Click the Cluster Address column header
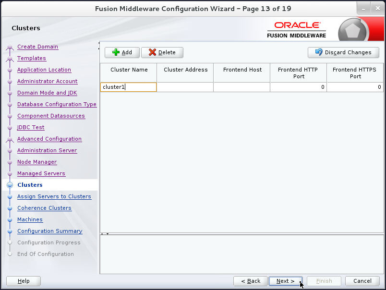 tap(185, 72)
